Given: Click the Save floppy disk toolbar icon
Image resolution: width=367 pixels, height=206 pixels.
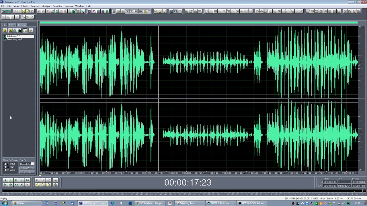Looking at the screenshot, I should coord(23,11).
